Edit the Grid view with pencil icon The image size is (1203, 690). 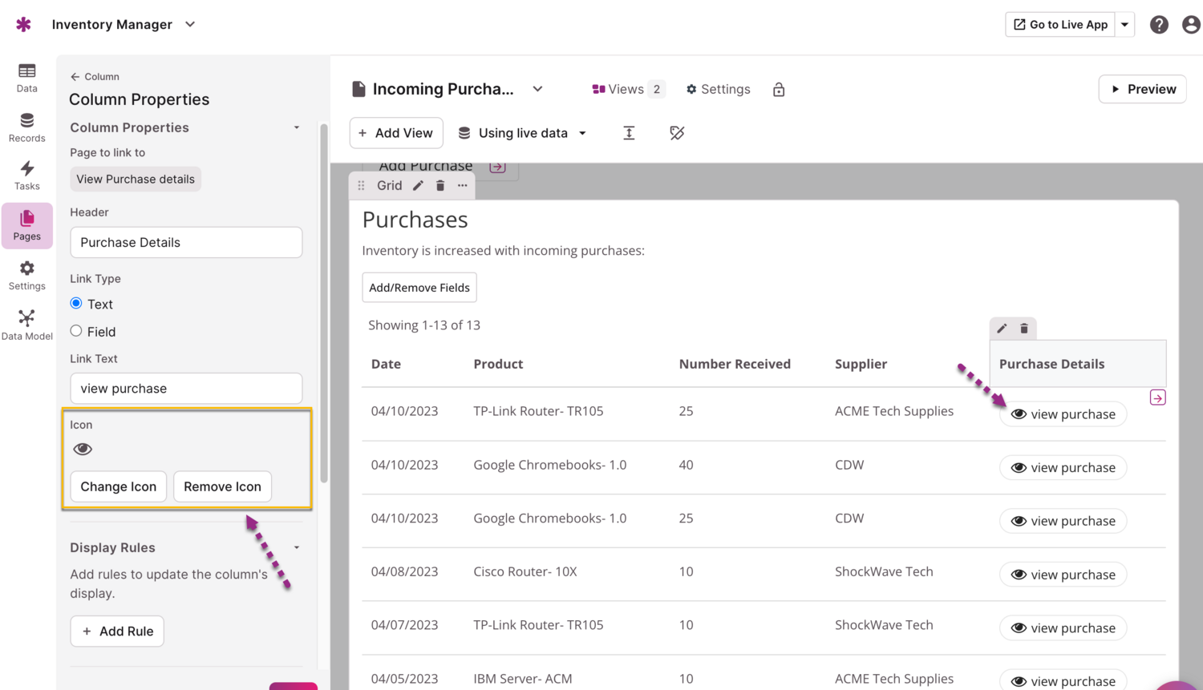(418, 186)
